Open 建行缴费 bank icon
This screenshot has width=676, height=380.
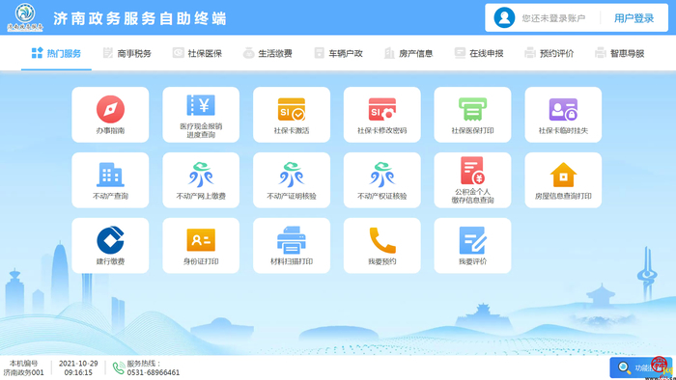(x=110, y=240)
